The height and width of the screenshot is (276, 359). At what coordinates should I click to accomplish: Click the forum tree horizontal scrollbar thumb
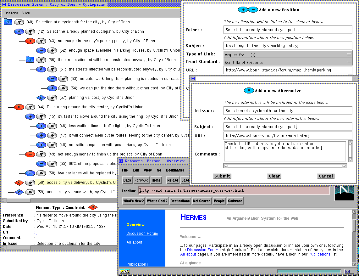19,200
